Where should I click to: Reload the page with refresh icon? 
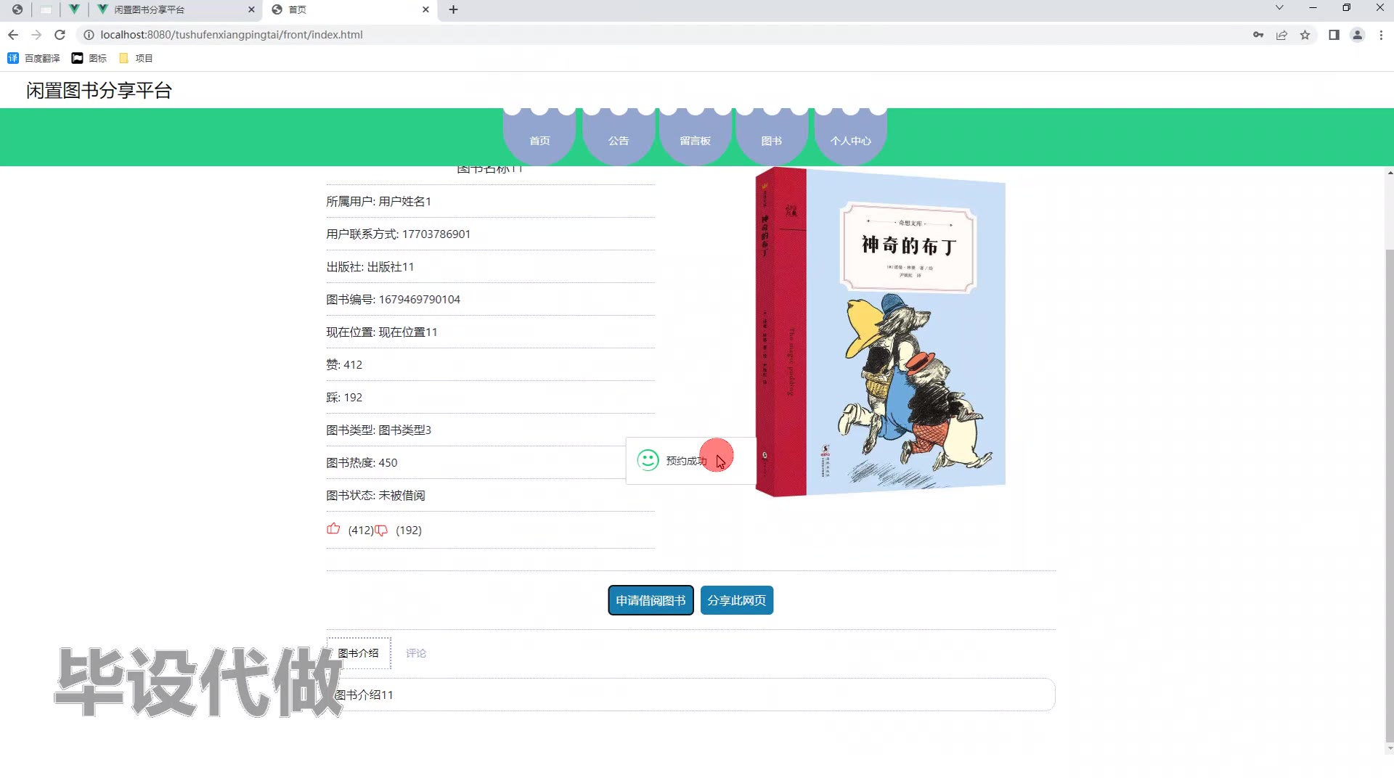[60, 35]
